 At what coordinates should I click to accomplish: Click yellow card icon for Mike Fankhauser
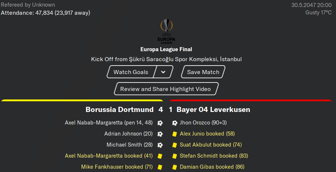160,167
